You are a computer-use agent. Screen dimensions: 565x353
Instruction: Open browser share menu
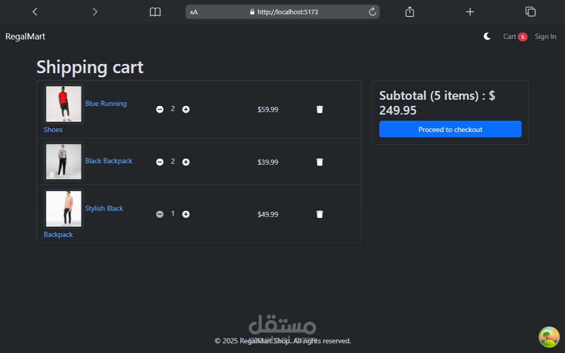(409, 12)
